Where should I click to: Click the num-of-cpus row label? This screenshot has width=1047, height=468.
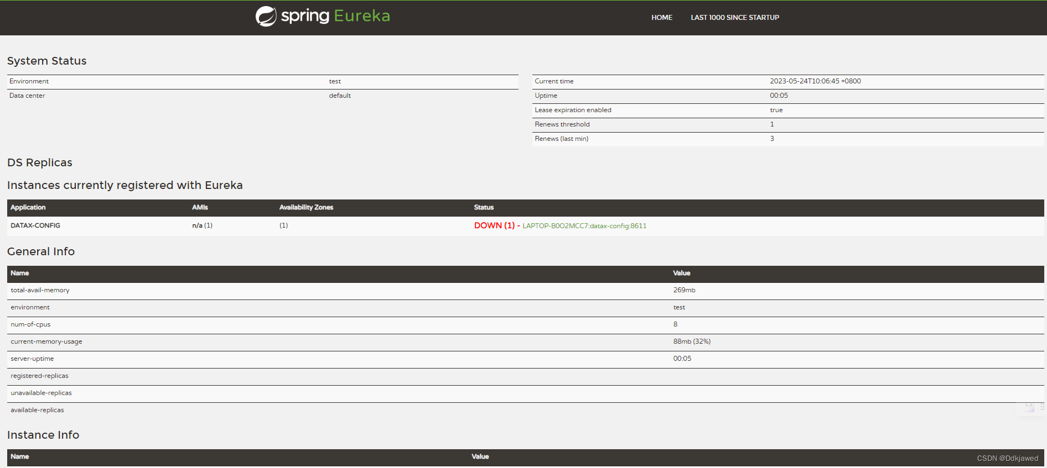coord(30,324)
